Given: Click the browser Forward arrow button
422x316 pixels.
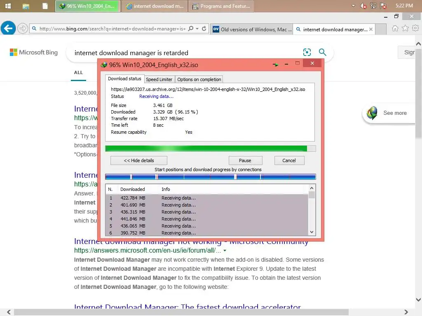Looking at the screenshot, I should [23, 28].
